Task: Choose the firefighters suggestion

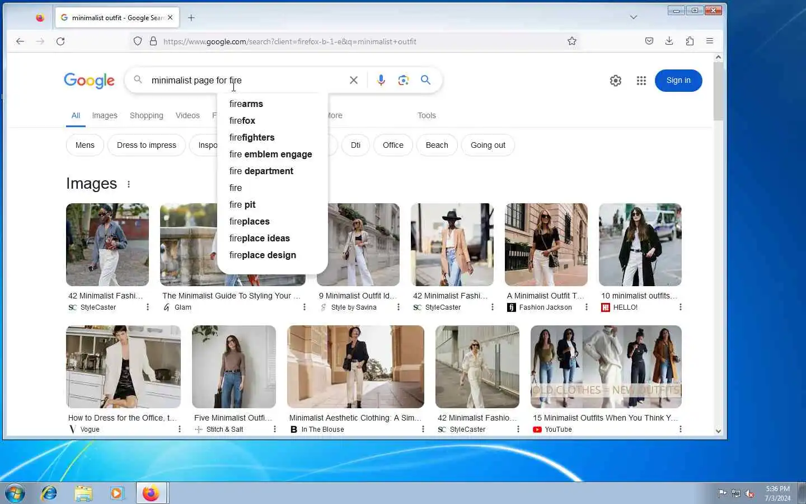Action: coord(272,137)
